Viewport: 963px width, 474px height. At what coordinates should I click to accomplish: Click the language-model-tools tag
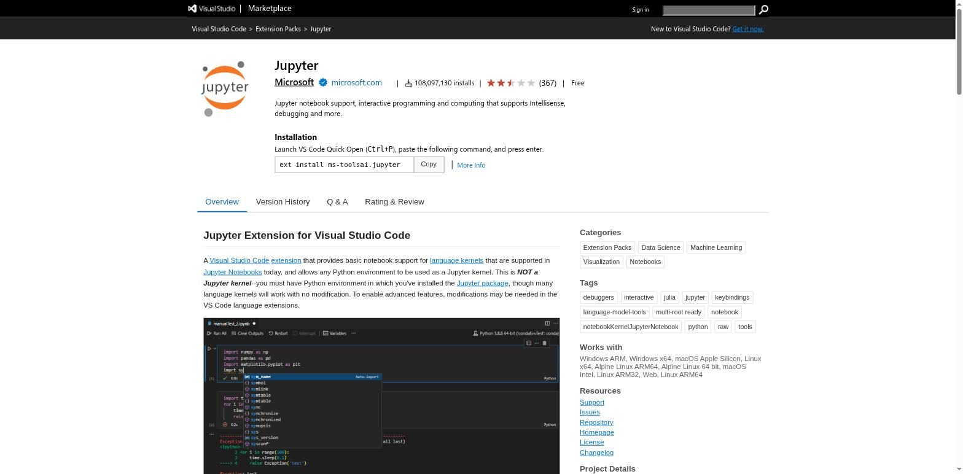(x=614, y=312)
